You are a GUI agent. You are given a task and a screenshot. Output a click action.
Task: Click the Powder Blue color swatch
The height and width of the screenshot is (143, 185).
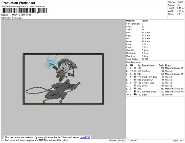(x=135, y=83)
